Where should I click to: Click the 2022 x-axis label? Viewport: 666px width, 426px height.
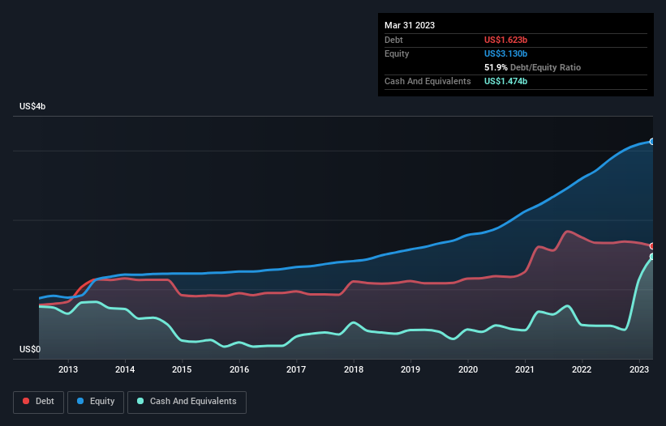(582, 369)
